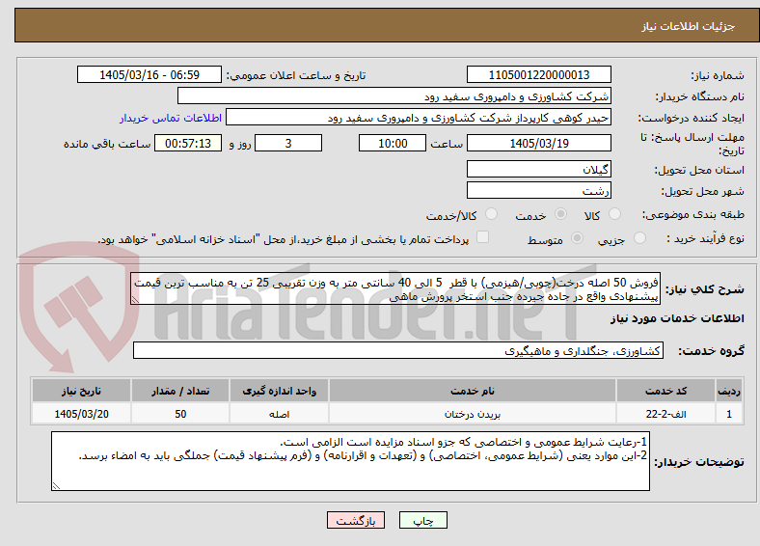The height and width of the screenshot is (546, 760).
Task: Click the جزئیات اطلاعات نیاز page title
Action: pos(689,26)
